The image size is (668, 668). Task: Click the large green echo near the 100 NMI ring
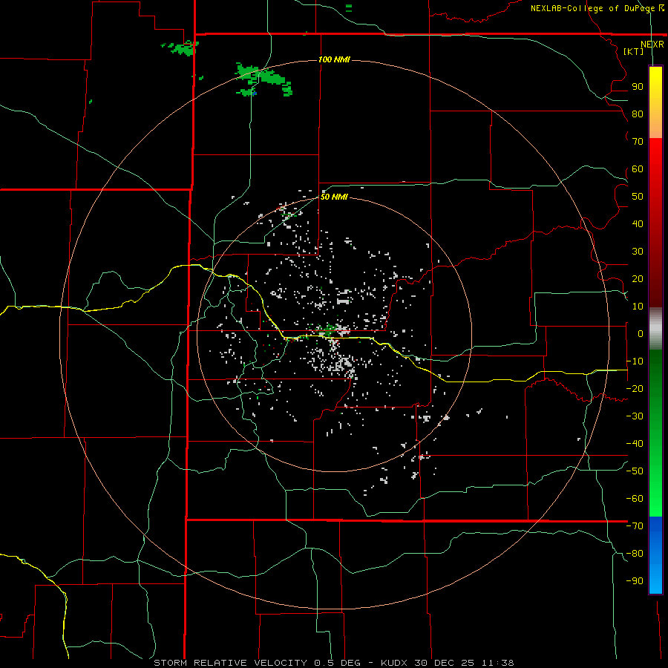point(264,79)
